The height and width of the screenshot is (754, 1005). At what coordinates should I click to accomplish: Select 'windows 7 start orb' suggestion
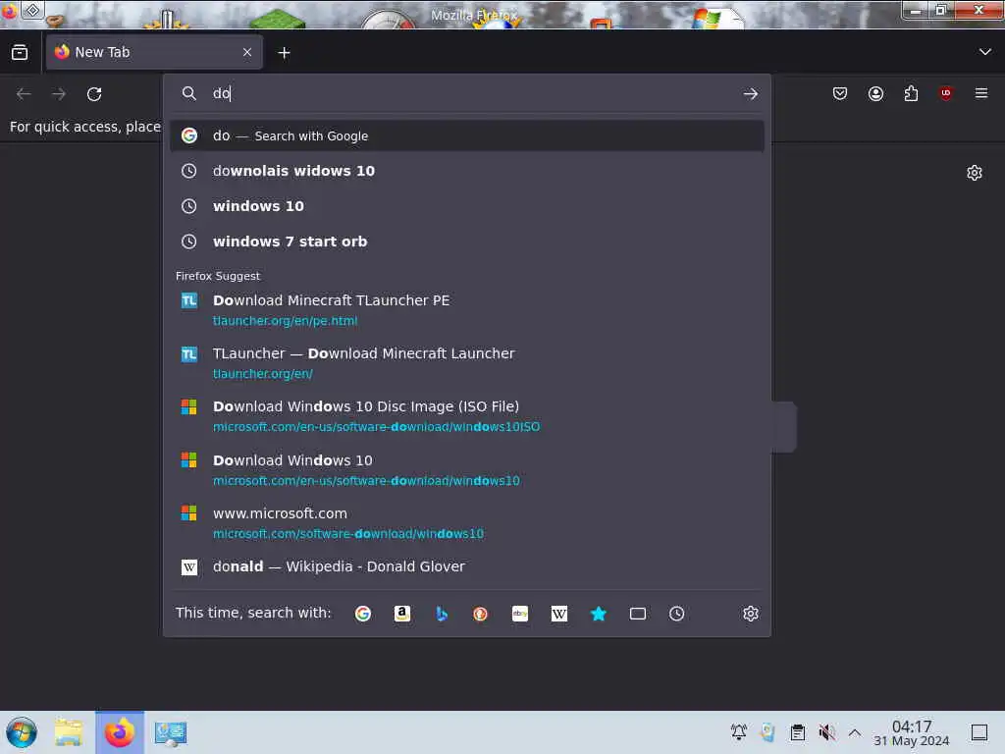tap(466, 242)
